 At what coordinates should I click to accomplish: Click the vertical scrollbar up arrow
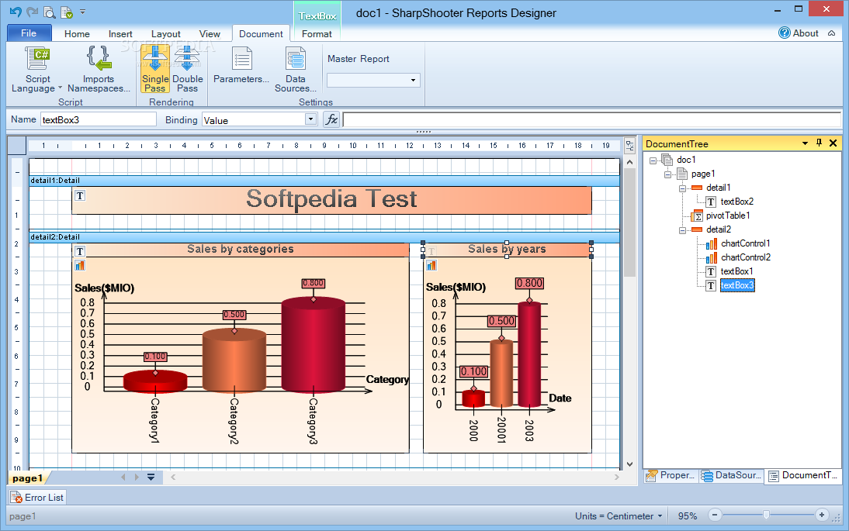[629, 162]
